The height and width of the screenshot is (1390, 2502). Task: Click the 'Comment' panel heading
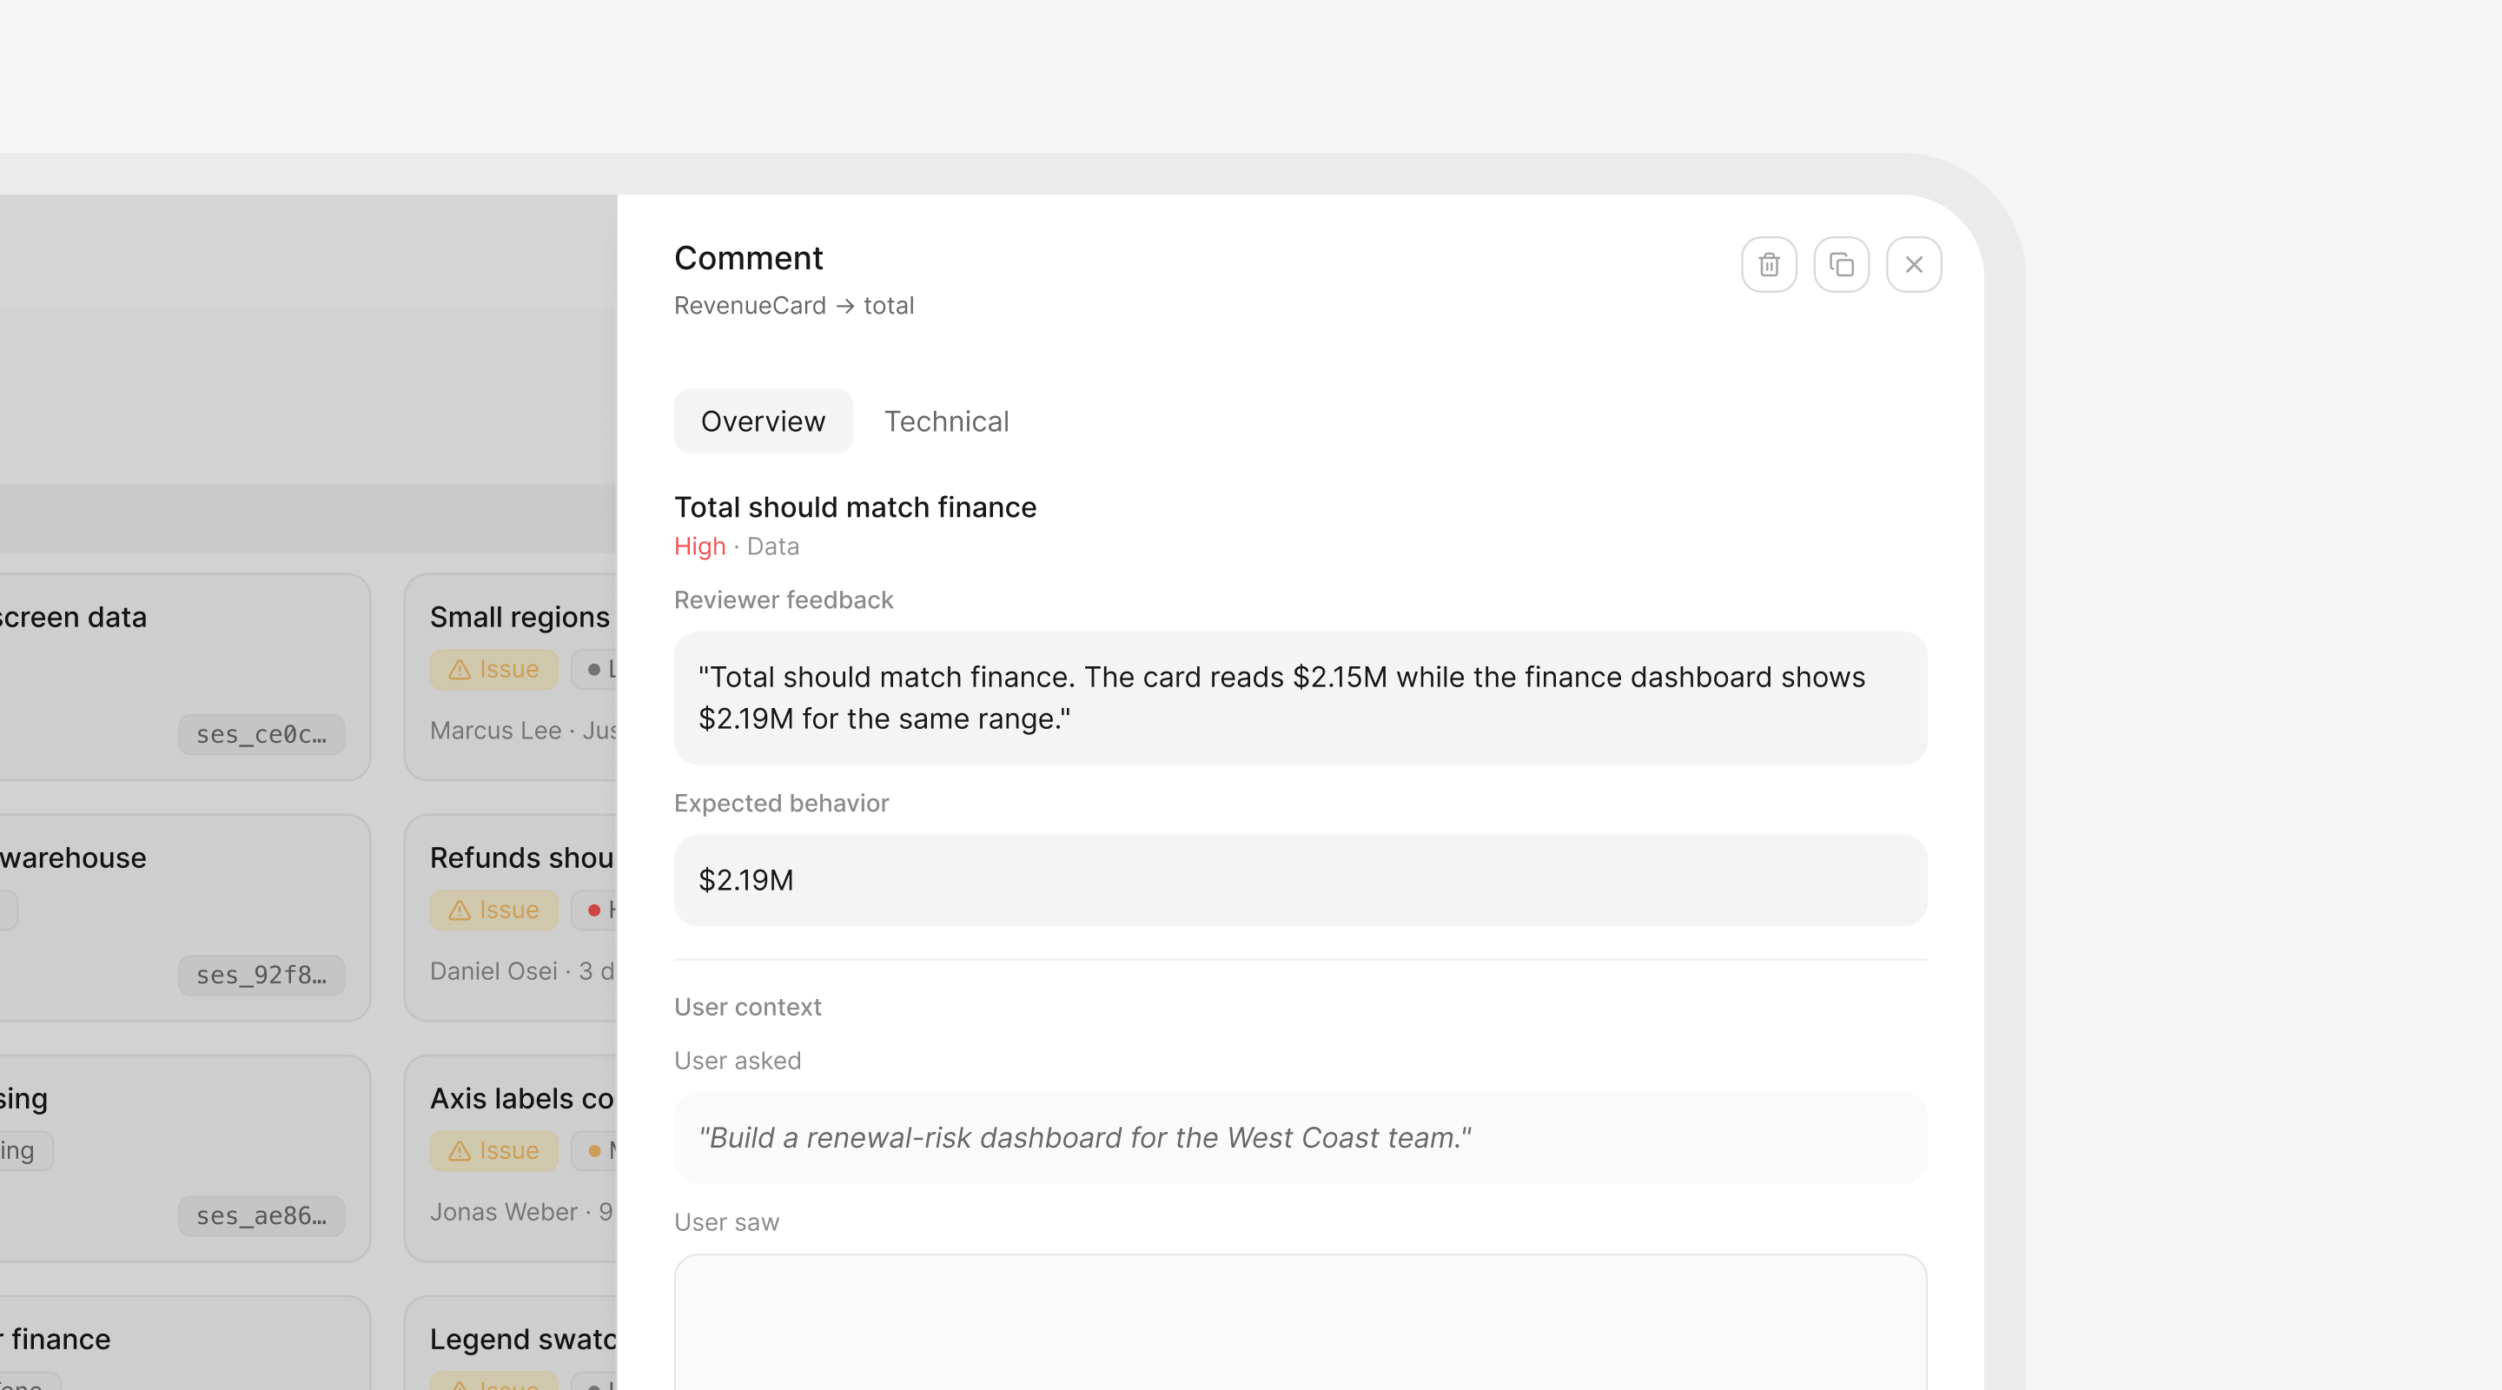coord(748,258)
